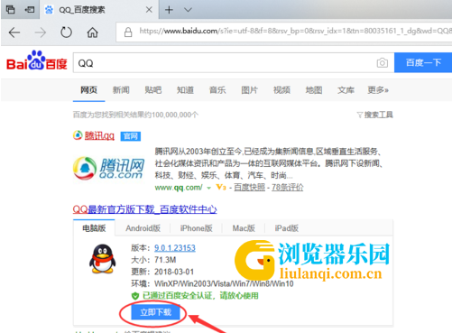Switch to the 视频 tab
The height and width of the screenshot is (333, 452).
coord(281,90)
